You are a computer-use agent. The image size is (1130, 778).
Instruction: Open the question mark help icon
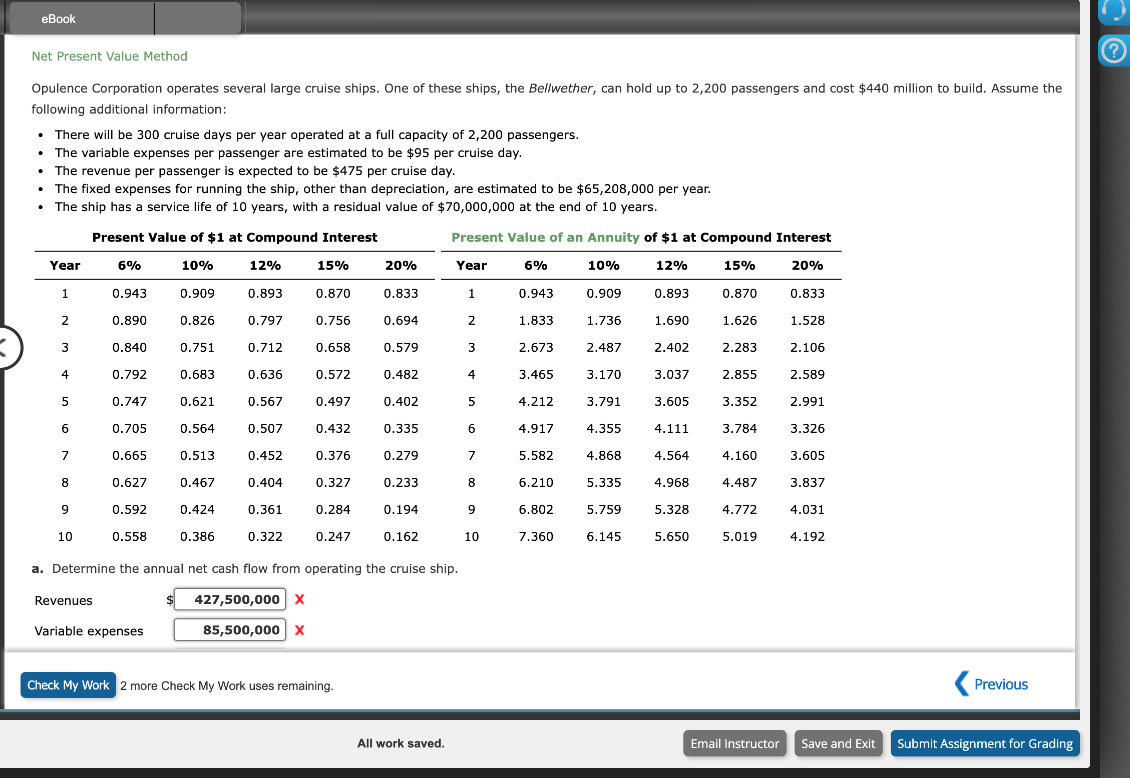[1114, 50]
